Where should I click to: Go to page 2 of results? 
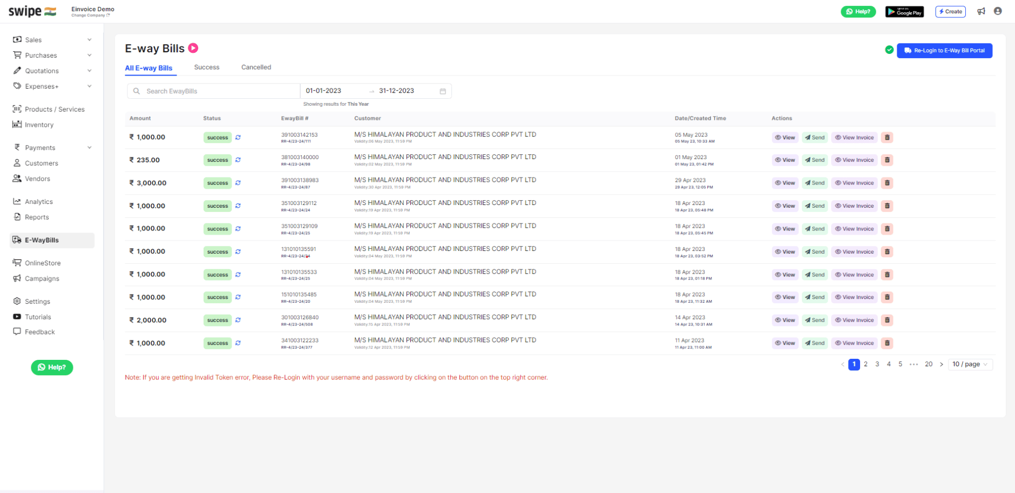[x=865, y=364]
